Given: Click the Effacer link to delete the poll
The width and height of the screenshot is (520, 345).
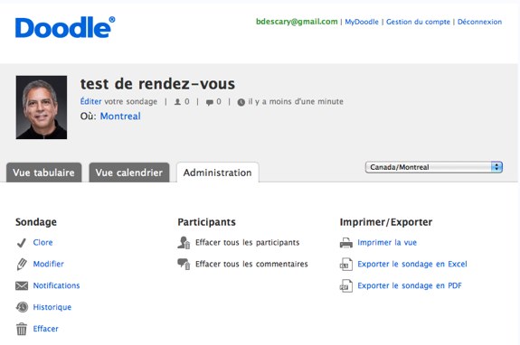Looking at the screenshot, I should [46, 329].
